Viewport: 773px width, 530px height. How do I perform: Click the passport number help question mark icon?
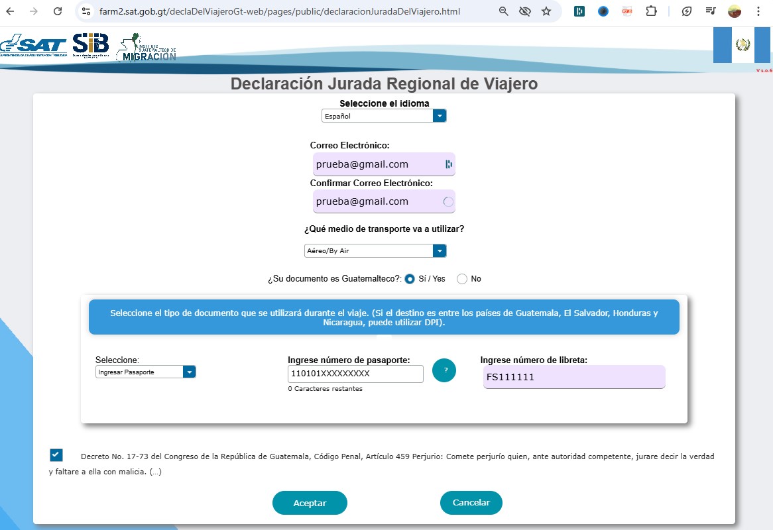[444, 370]
